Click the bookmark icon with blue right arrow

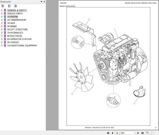[x=16, y=6]
